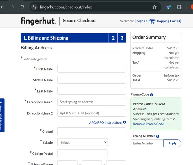Open the Estado Select dropdown

pyautogui.click(x=82, y=142)
